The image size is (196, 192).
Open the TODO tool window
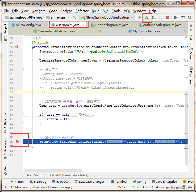click(60, 182)
